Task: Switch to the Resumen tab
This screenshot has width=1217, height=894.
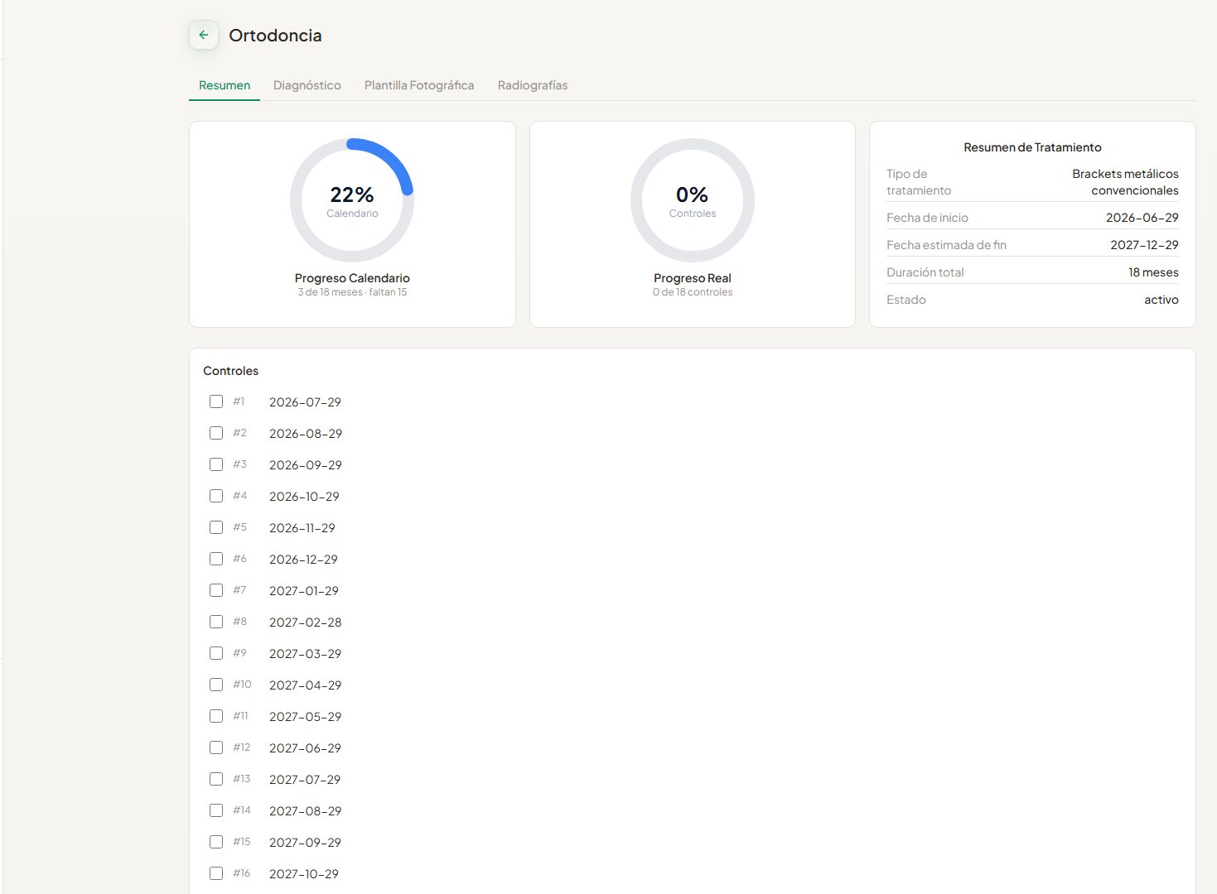Action: [x=225, y=85]
